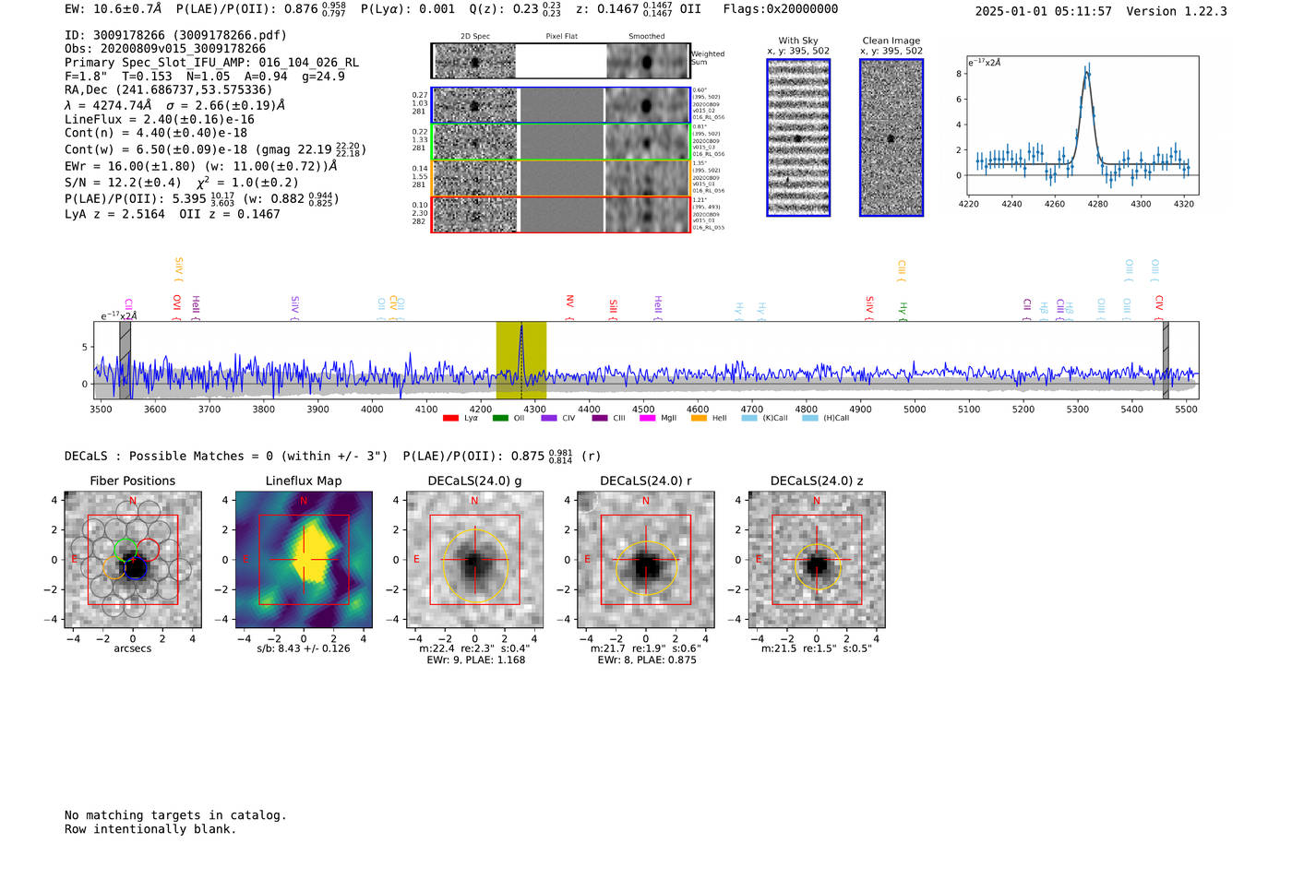The height and width of the screenshot is (879, 1292).
Task: Click the No matching targets in catalog message
Action: 175,815
